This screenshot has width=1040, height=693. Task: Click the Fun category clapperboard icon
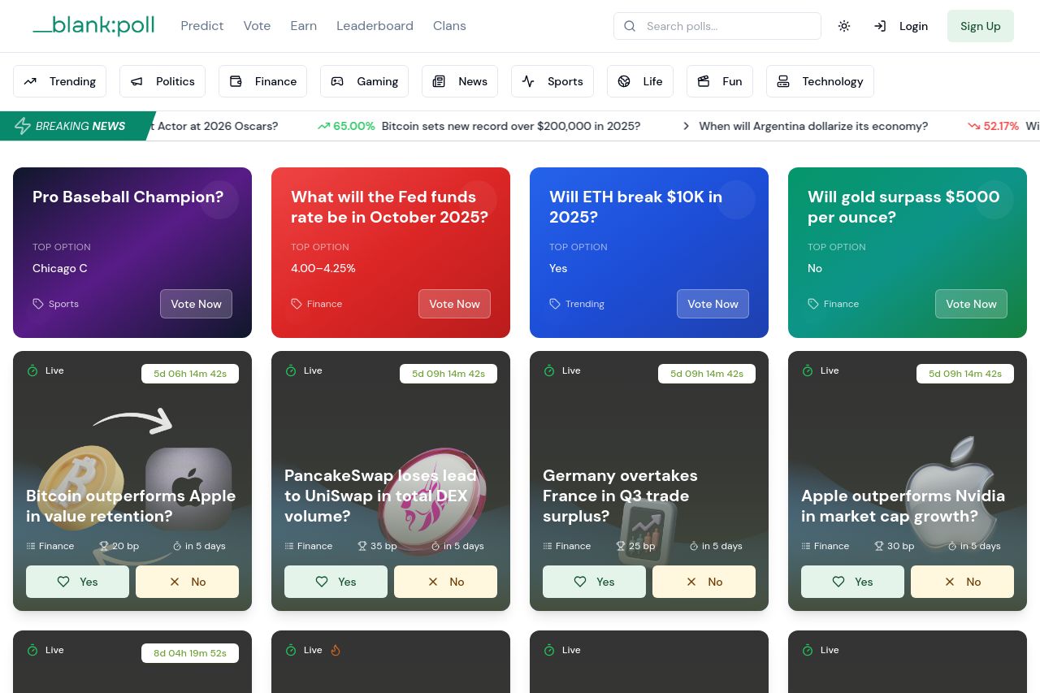[x=704, y=81]
